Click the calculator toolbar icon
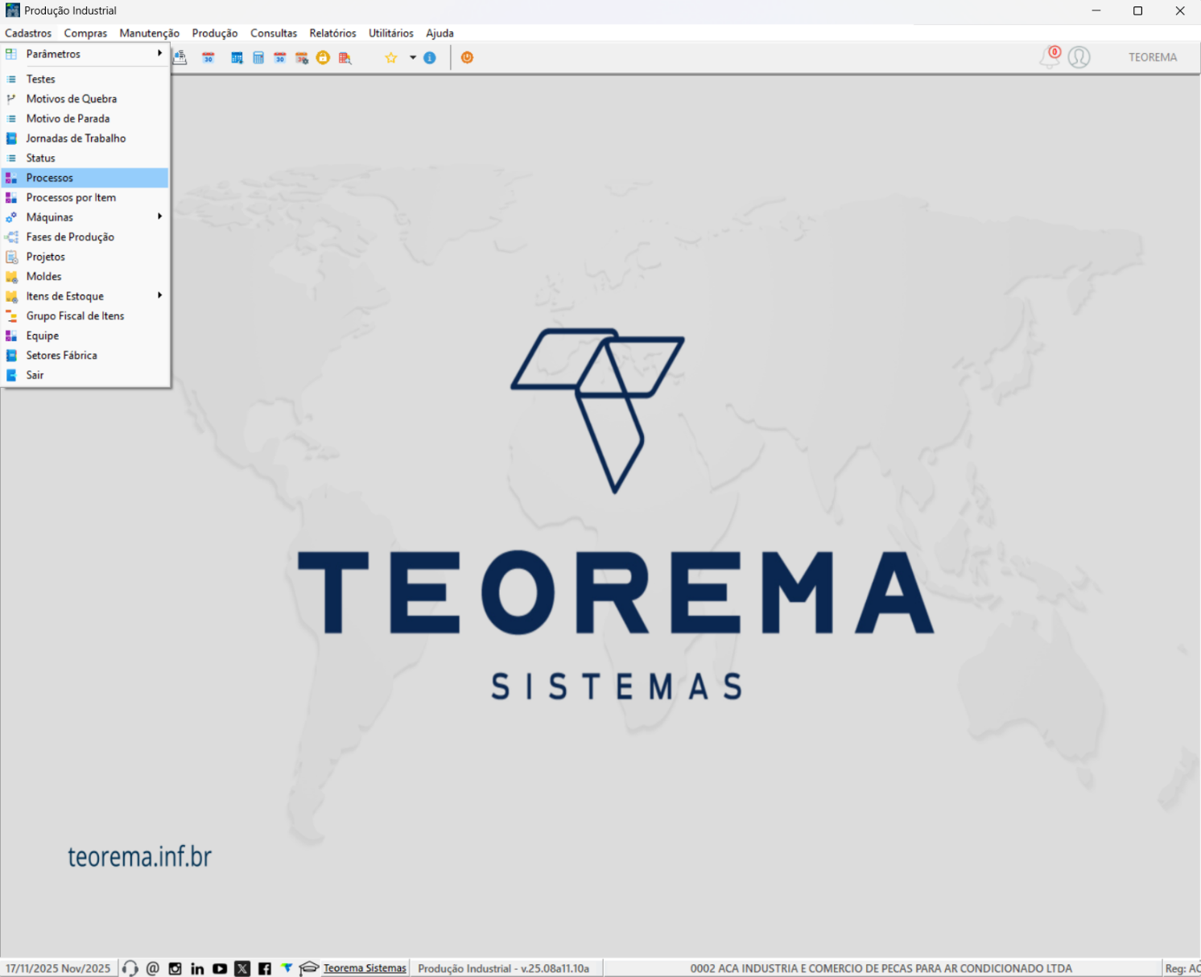Screen dimensions: 1201x977 258,58
